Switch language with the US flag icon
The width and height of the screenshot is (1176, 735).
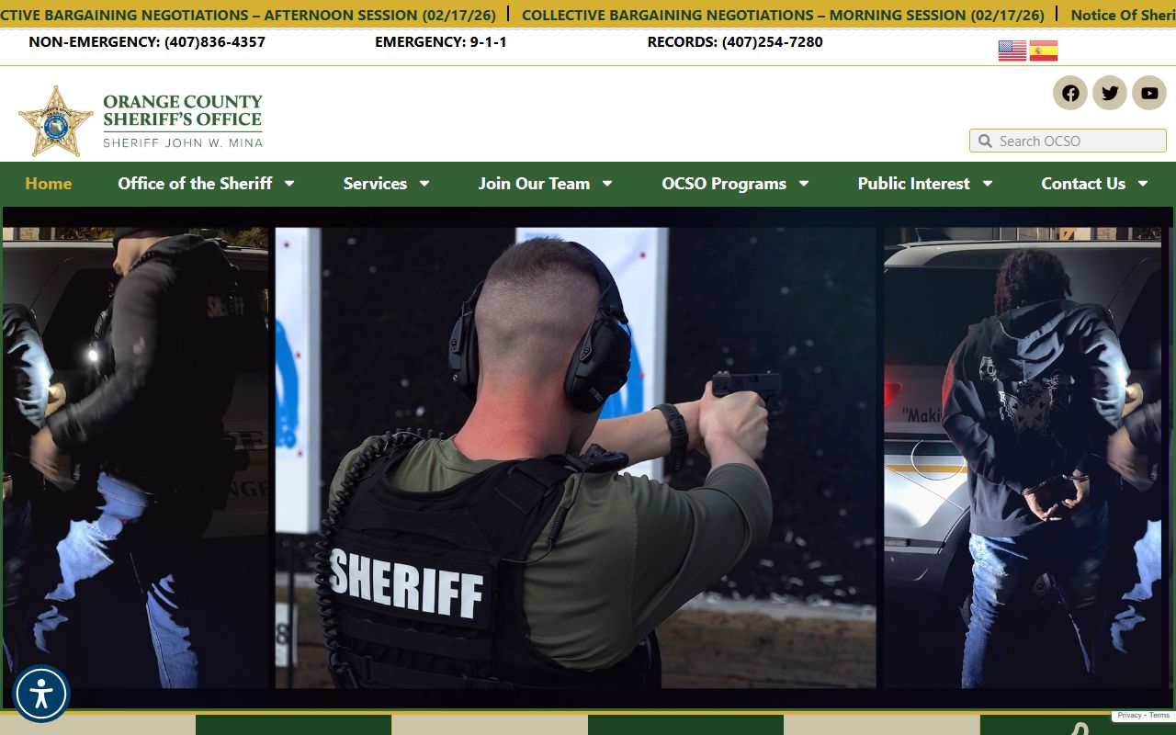(1012, 51)
